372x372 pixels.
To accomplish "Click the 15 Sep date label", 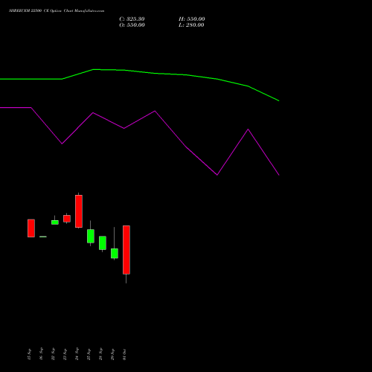I will click(x=29, y=354).
